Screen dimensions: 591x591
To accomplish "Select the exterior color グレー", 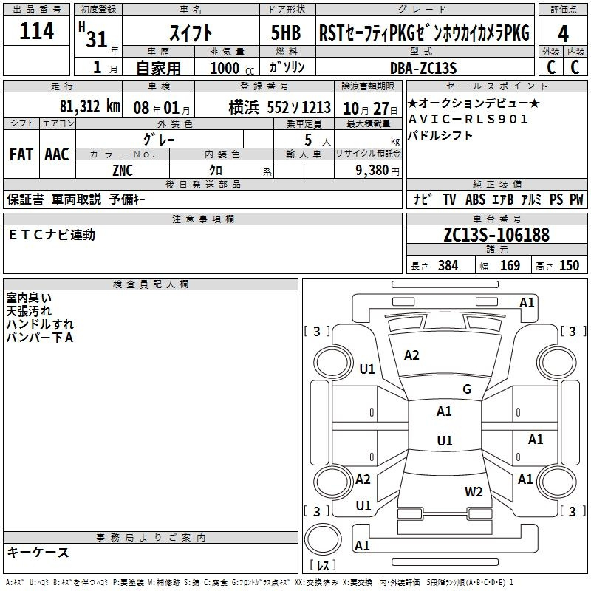I will click(159, 140).
